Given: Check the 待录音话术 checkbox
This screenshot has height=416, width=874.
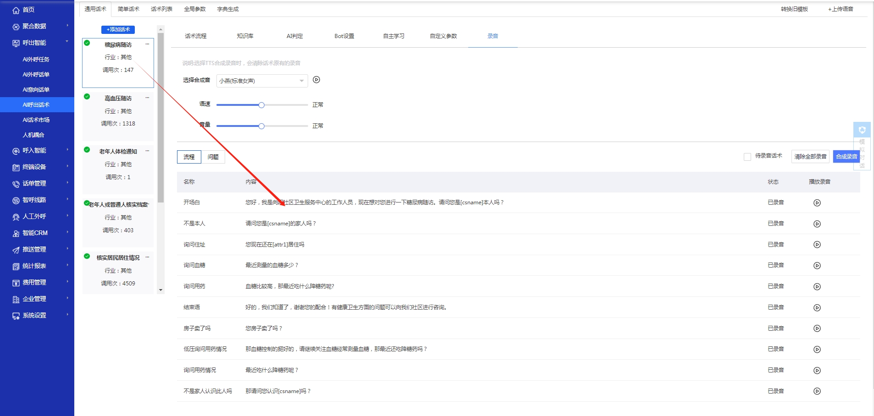Looking at the screenshot, I should point(746,156).
